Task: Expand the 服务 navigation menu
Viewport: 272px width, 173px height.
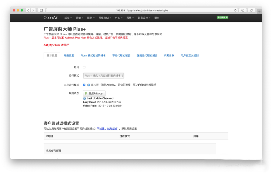Action: point(90,18)
